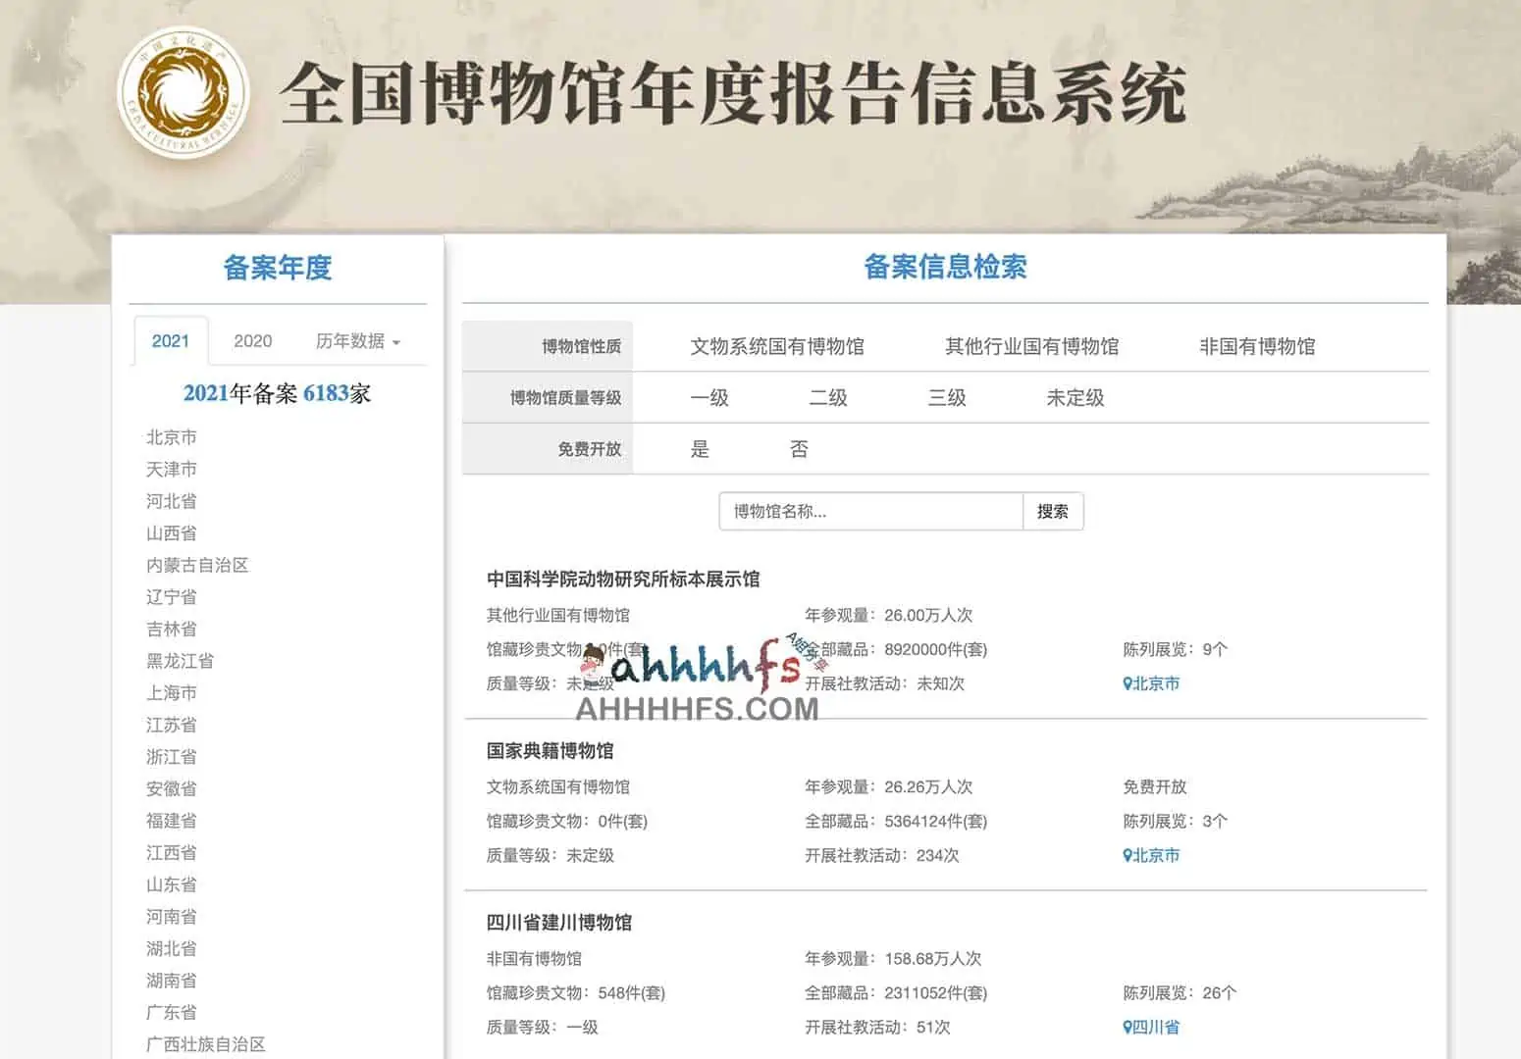Open the 四川省建川博物馆 museum entry

pos(558,922)
